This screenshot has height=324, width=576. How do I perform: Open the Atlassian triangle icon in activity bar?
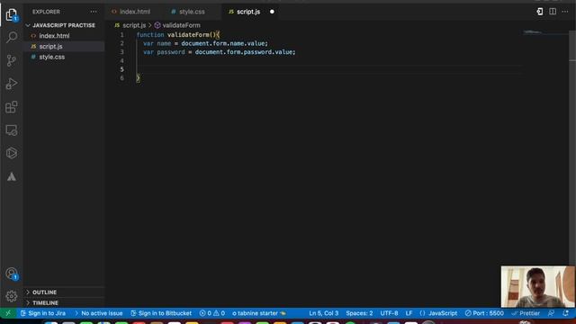(x=12, y=176)
